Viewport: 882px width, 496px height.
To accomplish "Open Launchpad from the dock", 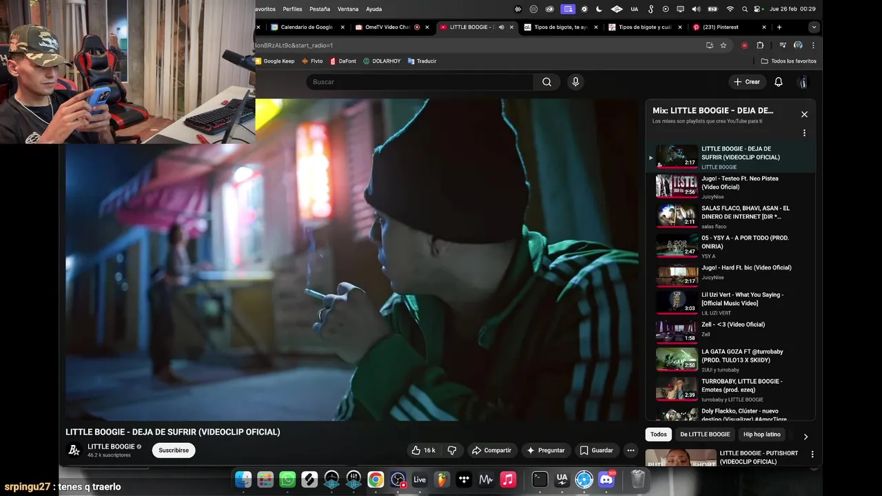I will tap(265, 479).
